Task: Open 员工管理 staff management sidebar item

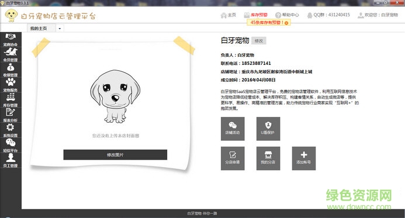Action: pos(11,161)
